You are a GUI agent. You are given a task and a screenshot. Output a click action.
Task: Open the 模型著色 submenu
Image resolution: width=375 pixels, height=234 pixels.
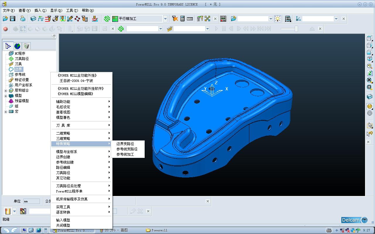coord(81,117)
